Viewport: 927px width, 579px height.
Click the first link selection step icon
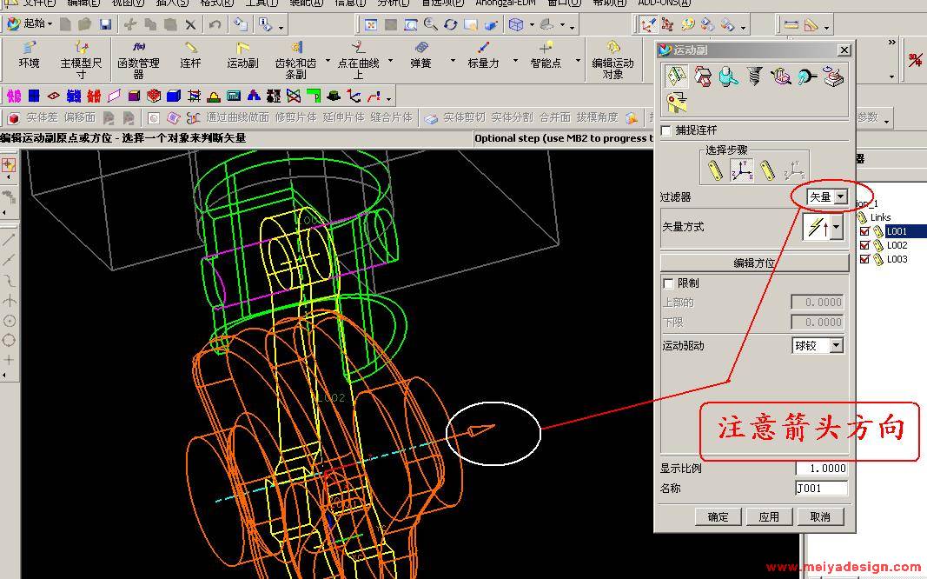pyautogui.click(x=715, y=170)
